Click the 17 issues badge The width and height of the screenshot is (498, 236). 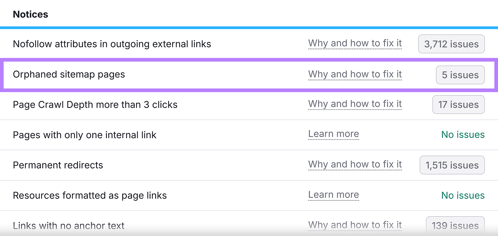[x=458, y=105]
